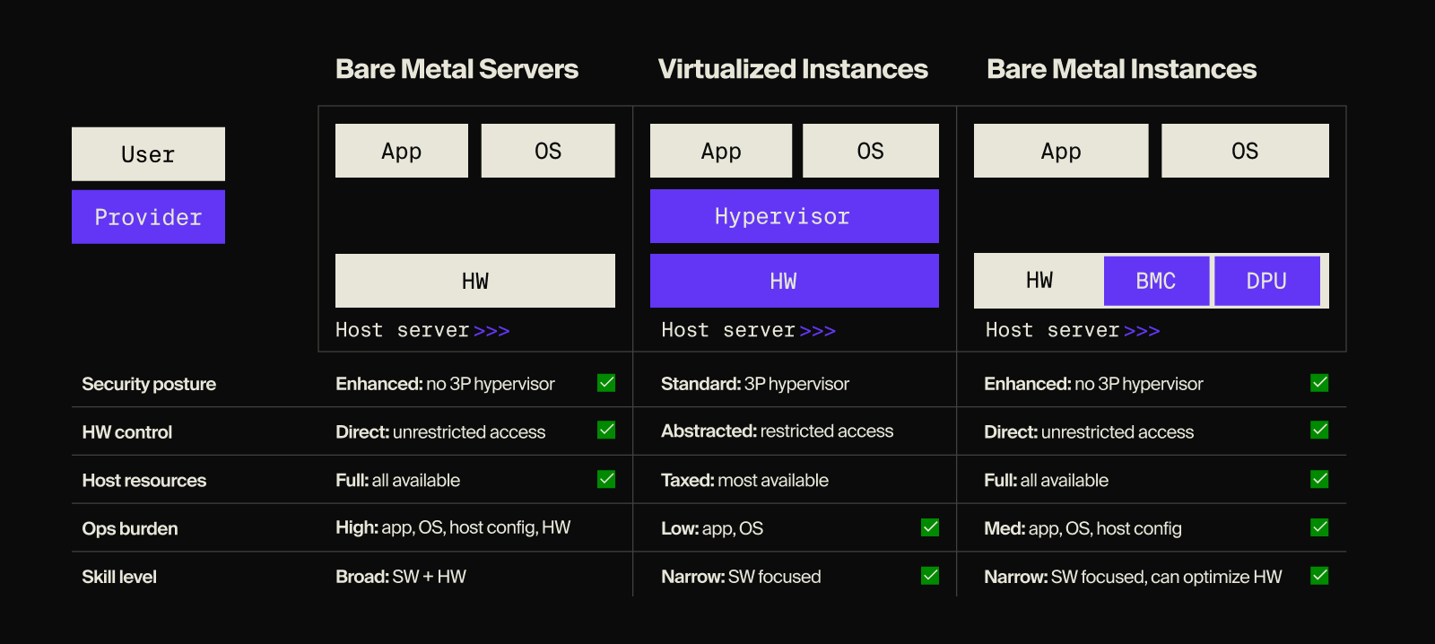Click 'Standard: 3P hypervisor' cell

[754, 384]
